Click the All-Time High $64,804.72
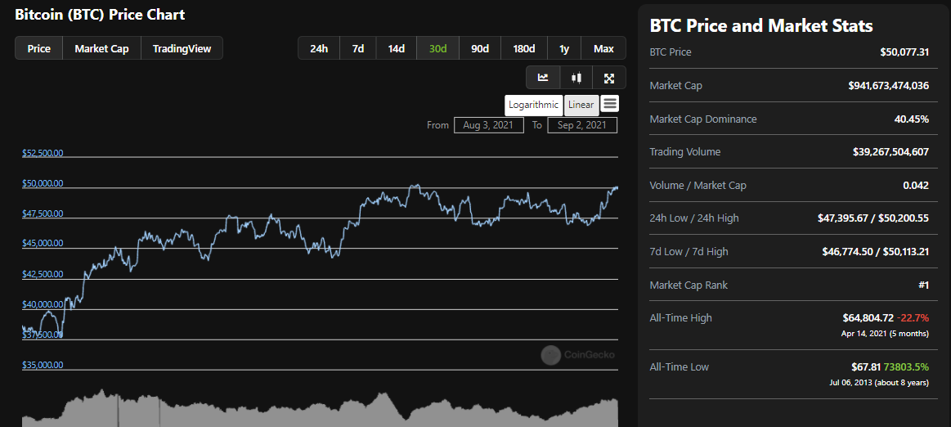Screen dimensions: 951x427 868,317
